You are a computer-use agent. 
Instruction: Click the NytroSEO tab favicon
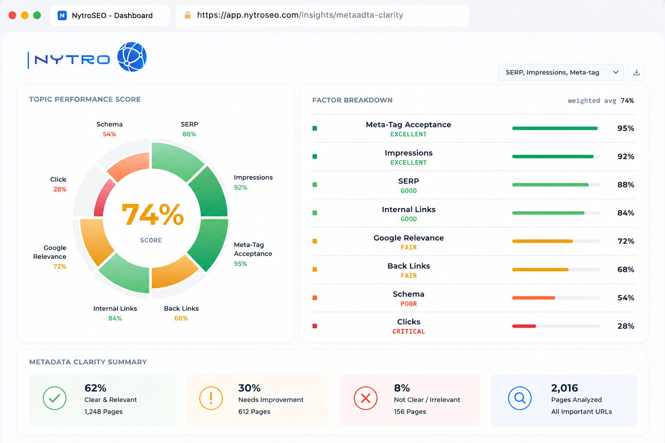tap(62, 16)
